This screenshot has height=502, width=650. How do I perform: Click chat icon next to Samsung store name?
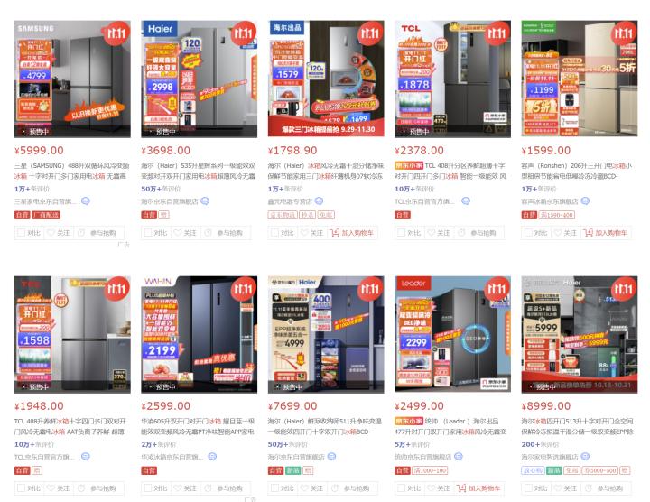pyautogui.click(x=86, y=201)
